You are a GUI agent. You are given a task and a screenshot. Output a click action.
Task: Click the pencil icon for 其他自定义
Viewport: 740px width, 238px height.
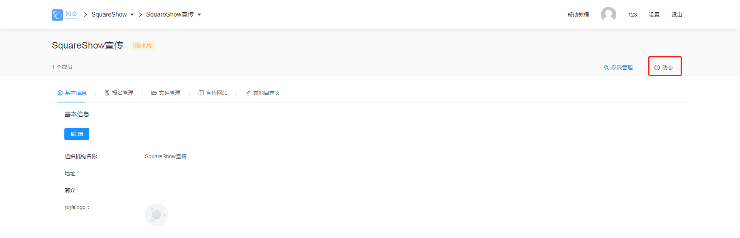pyautogui.click(x=248, y=93)
